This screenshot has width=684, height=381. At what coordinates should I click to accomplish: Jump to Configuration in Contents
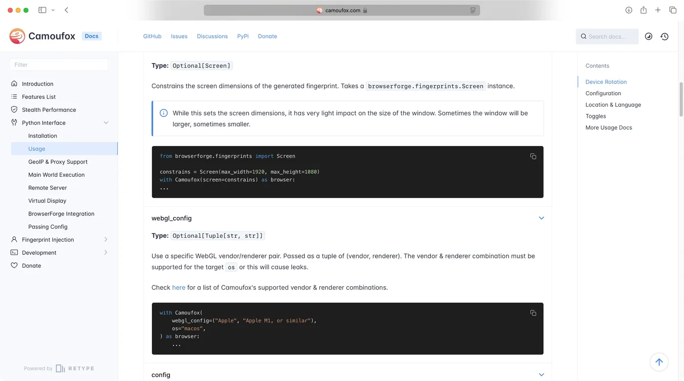tap(603, 93)
